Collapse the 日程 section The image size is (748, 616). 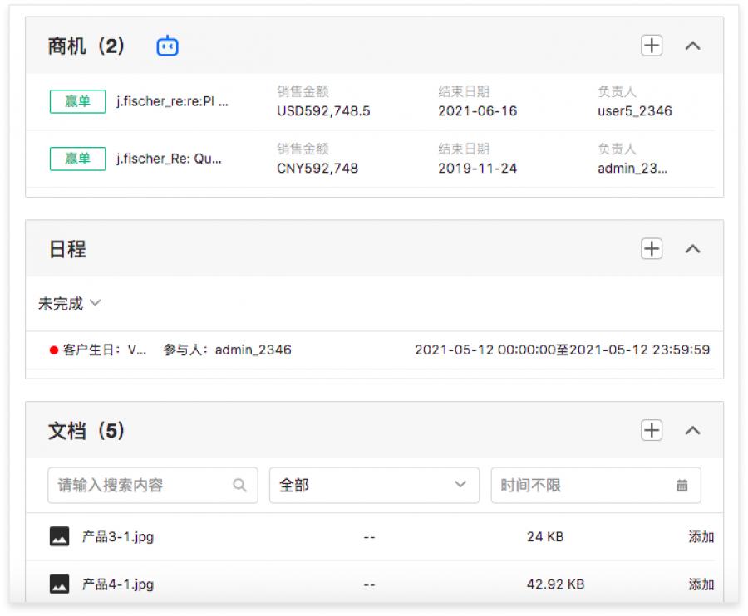(692, 248)
